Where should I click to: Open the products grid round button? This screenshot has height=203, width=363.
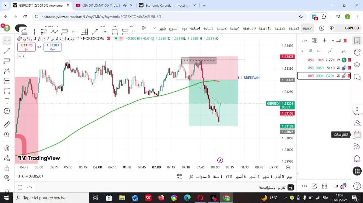(357, 171)
